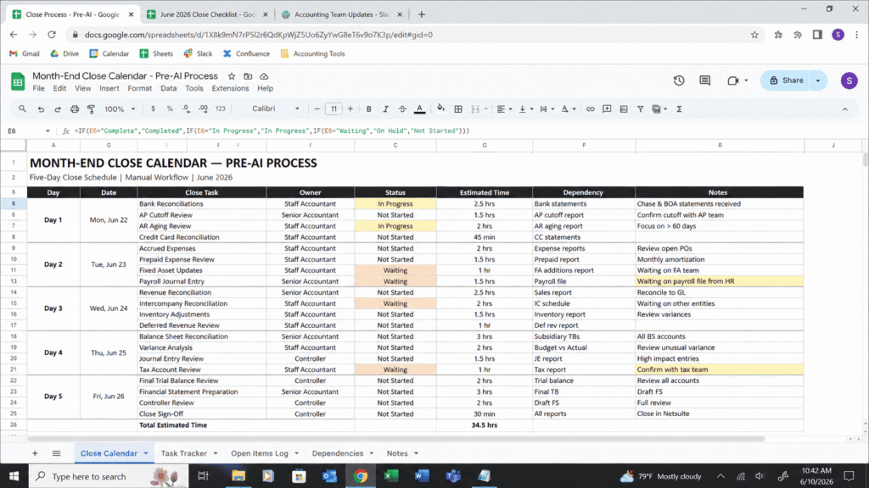Open File Explorer from taskbar

[238, 476]
